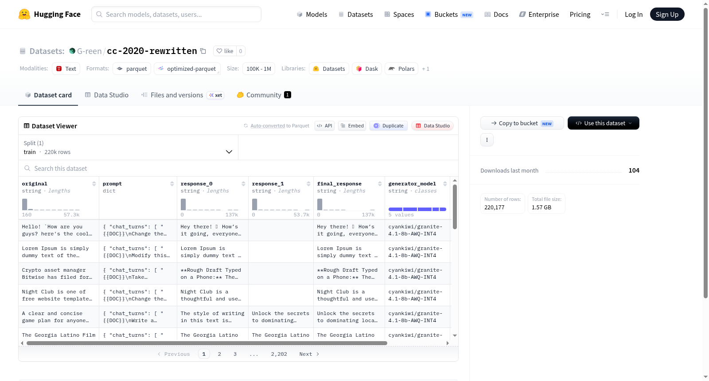The height and width of the screenshot is (381, 709).
Task: Click the Datasets breadcrumb icon
Action: point(23,51)
